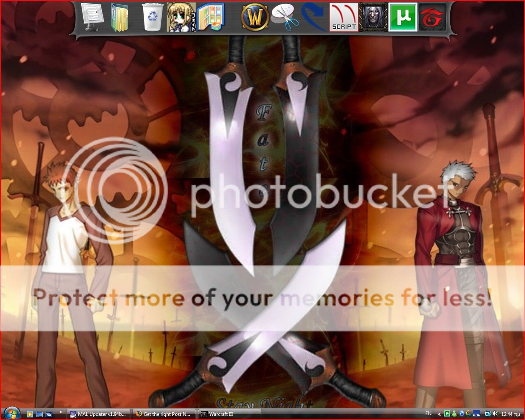Image resolution: width=525 pixels, height=420 pixels.
Task: Open the Windows Start menu orb
Action: [11, 413]
